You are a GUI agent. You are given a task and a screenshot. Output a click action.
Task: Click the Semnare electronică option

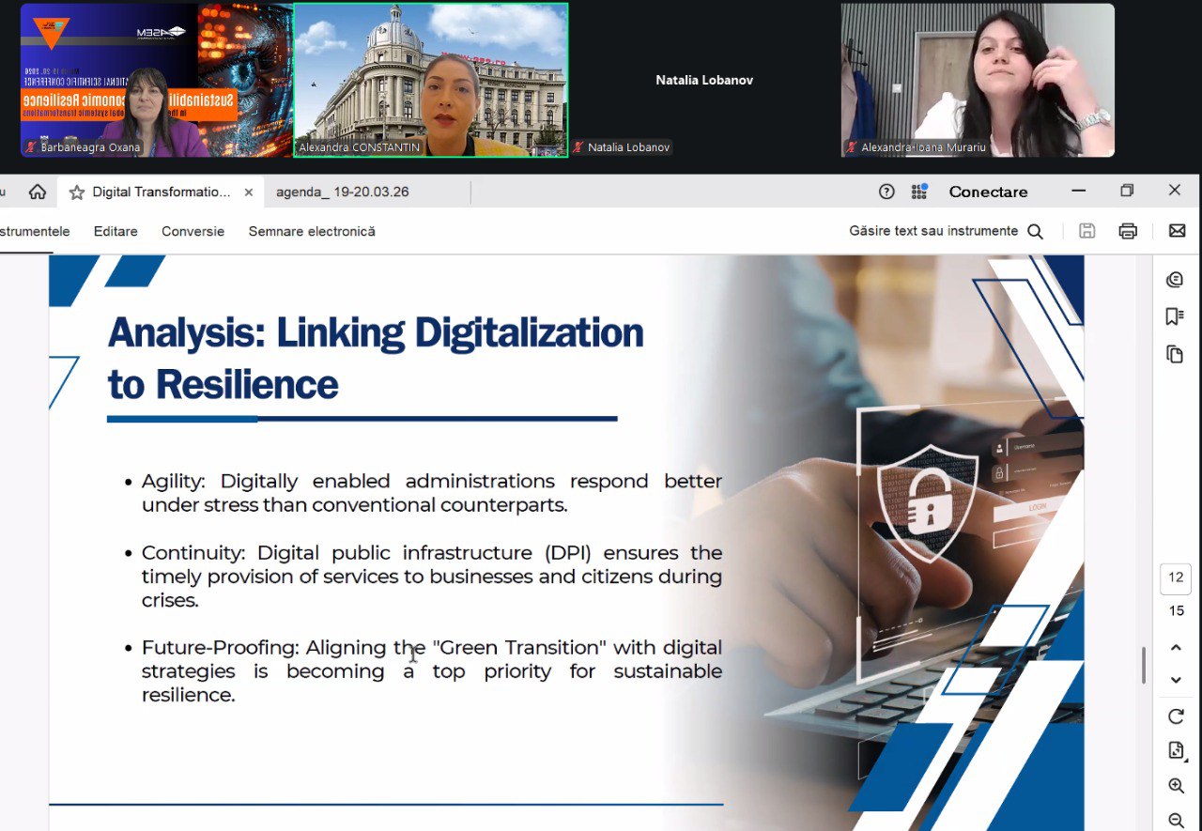pyautogui.click(x=312, y=231)
